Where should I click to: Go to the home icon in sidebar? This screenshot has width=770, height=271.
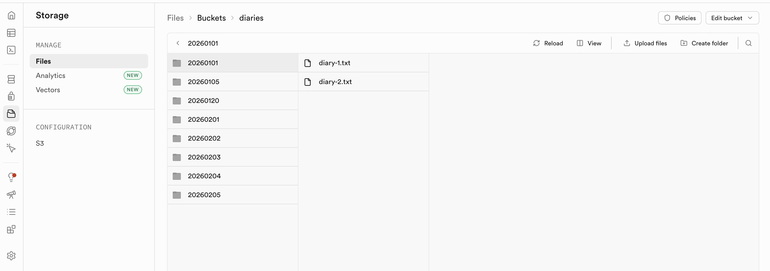[x=11, y=16]
